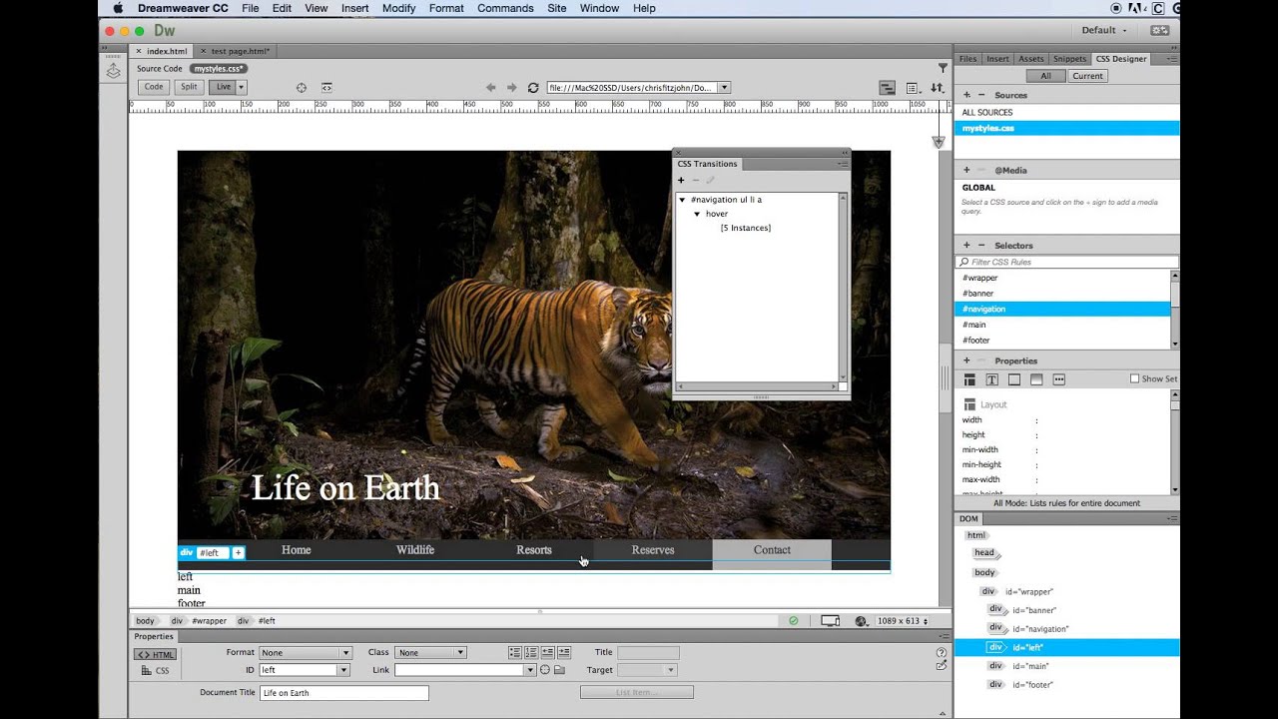Screen dimensions: 1278x719
Task: Open the address bar URL dropdown
Action: pos(725,87)
